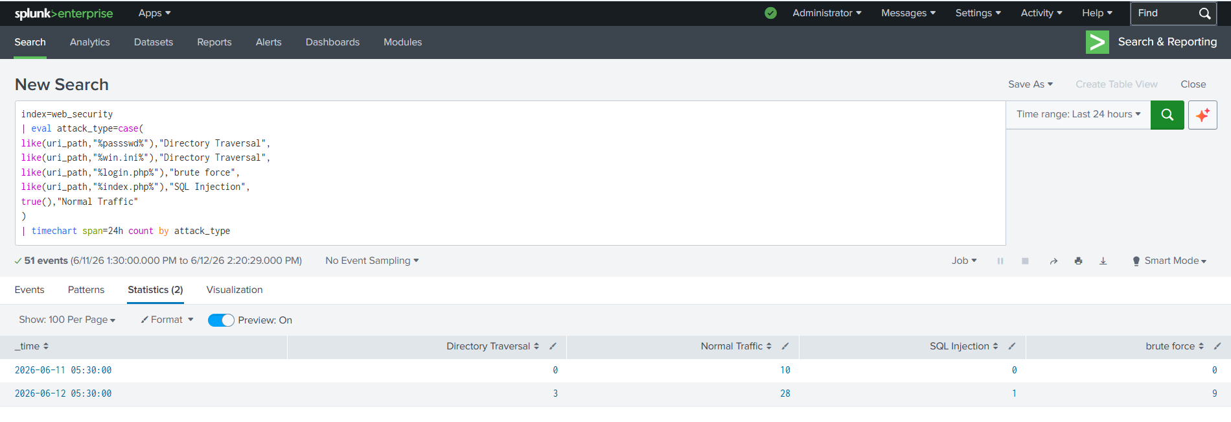Sort by the _time column
This screenshot has width=1231, height=422.
(32, 346)
